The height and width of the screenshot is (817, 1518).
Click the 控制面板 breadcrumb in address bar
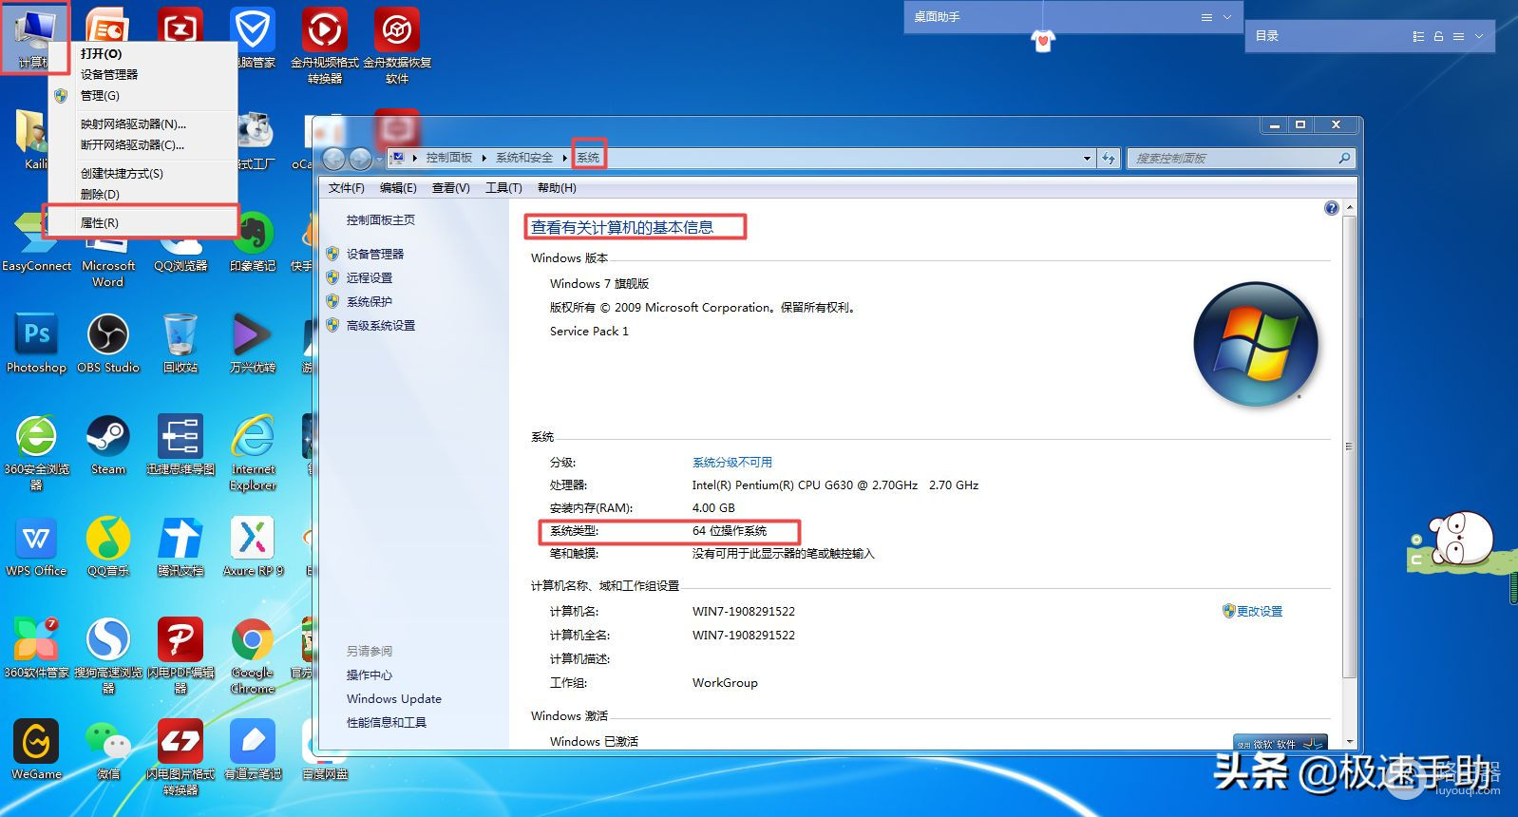point(449,158)
